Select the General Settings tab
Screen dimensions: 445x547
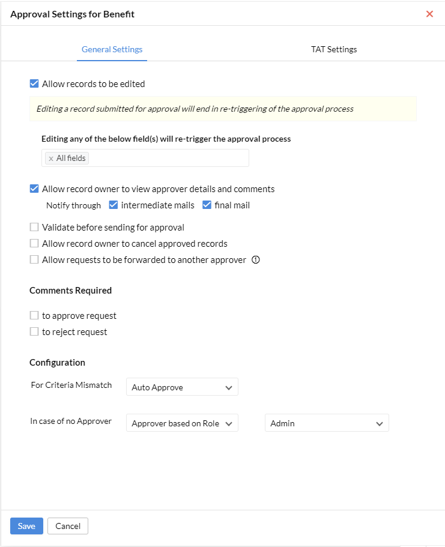[112, 49]
